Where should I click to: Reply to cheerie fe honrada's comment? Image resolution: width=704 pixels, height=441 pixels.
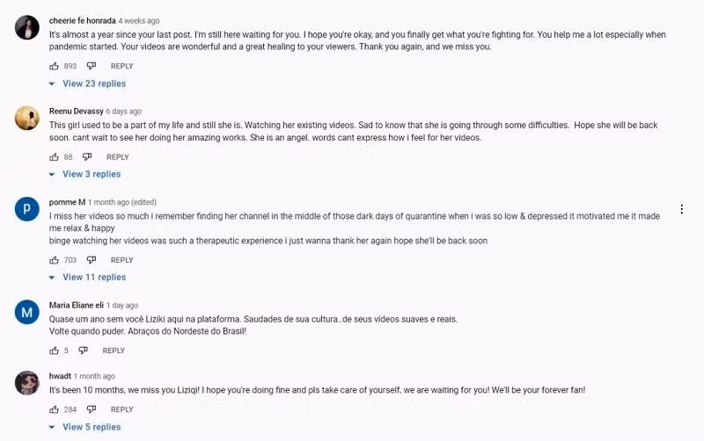pyautogui.click(x=121, y=66)
